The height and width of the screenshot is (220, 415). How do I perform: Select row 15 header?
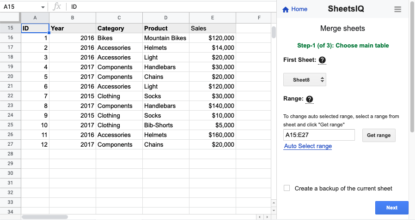click(10, 28)
